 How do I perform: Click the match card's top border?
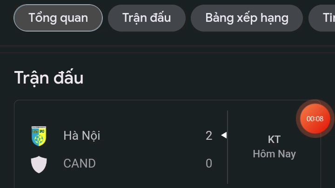[162, 100]
